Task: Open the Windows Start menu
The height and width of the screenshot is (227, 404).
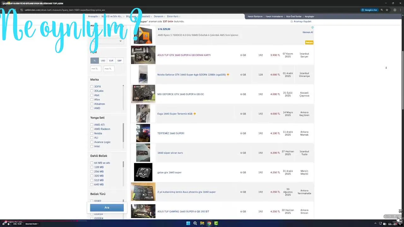Action: (x=188, y=223)
